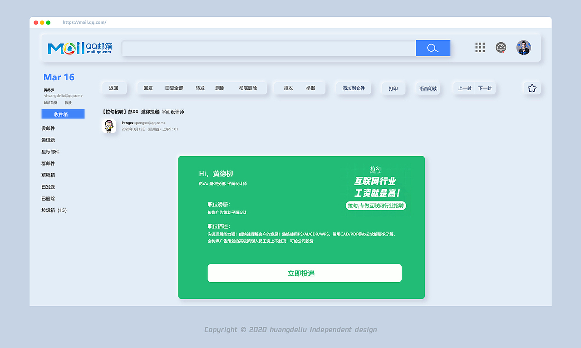
Task: Open 垃圾箱 (15) spam folder
Action: click(54, 211)
